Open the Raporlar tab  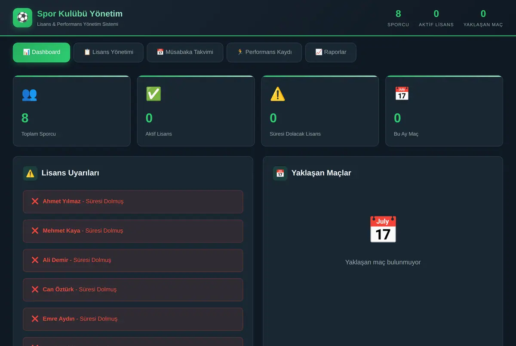331,52
